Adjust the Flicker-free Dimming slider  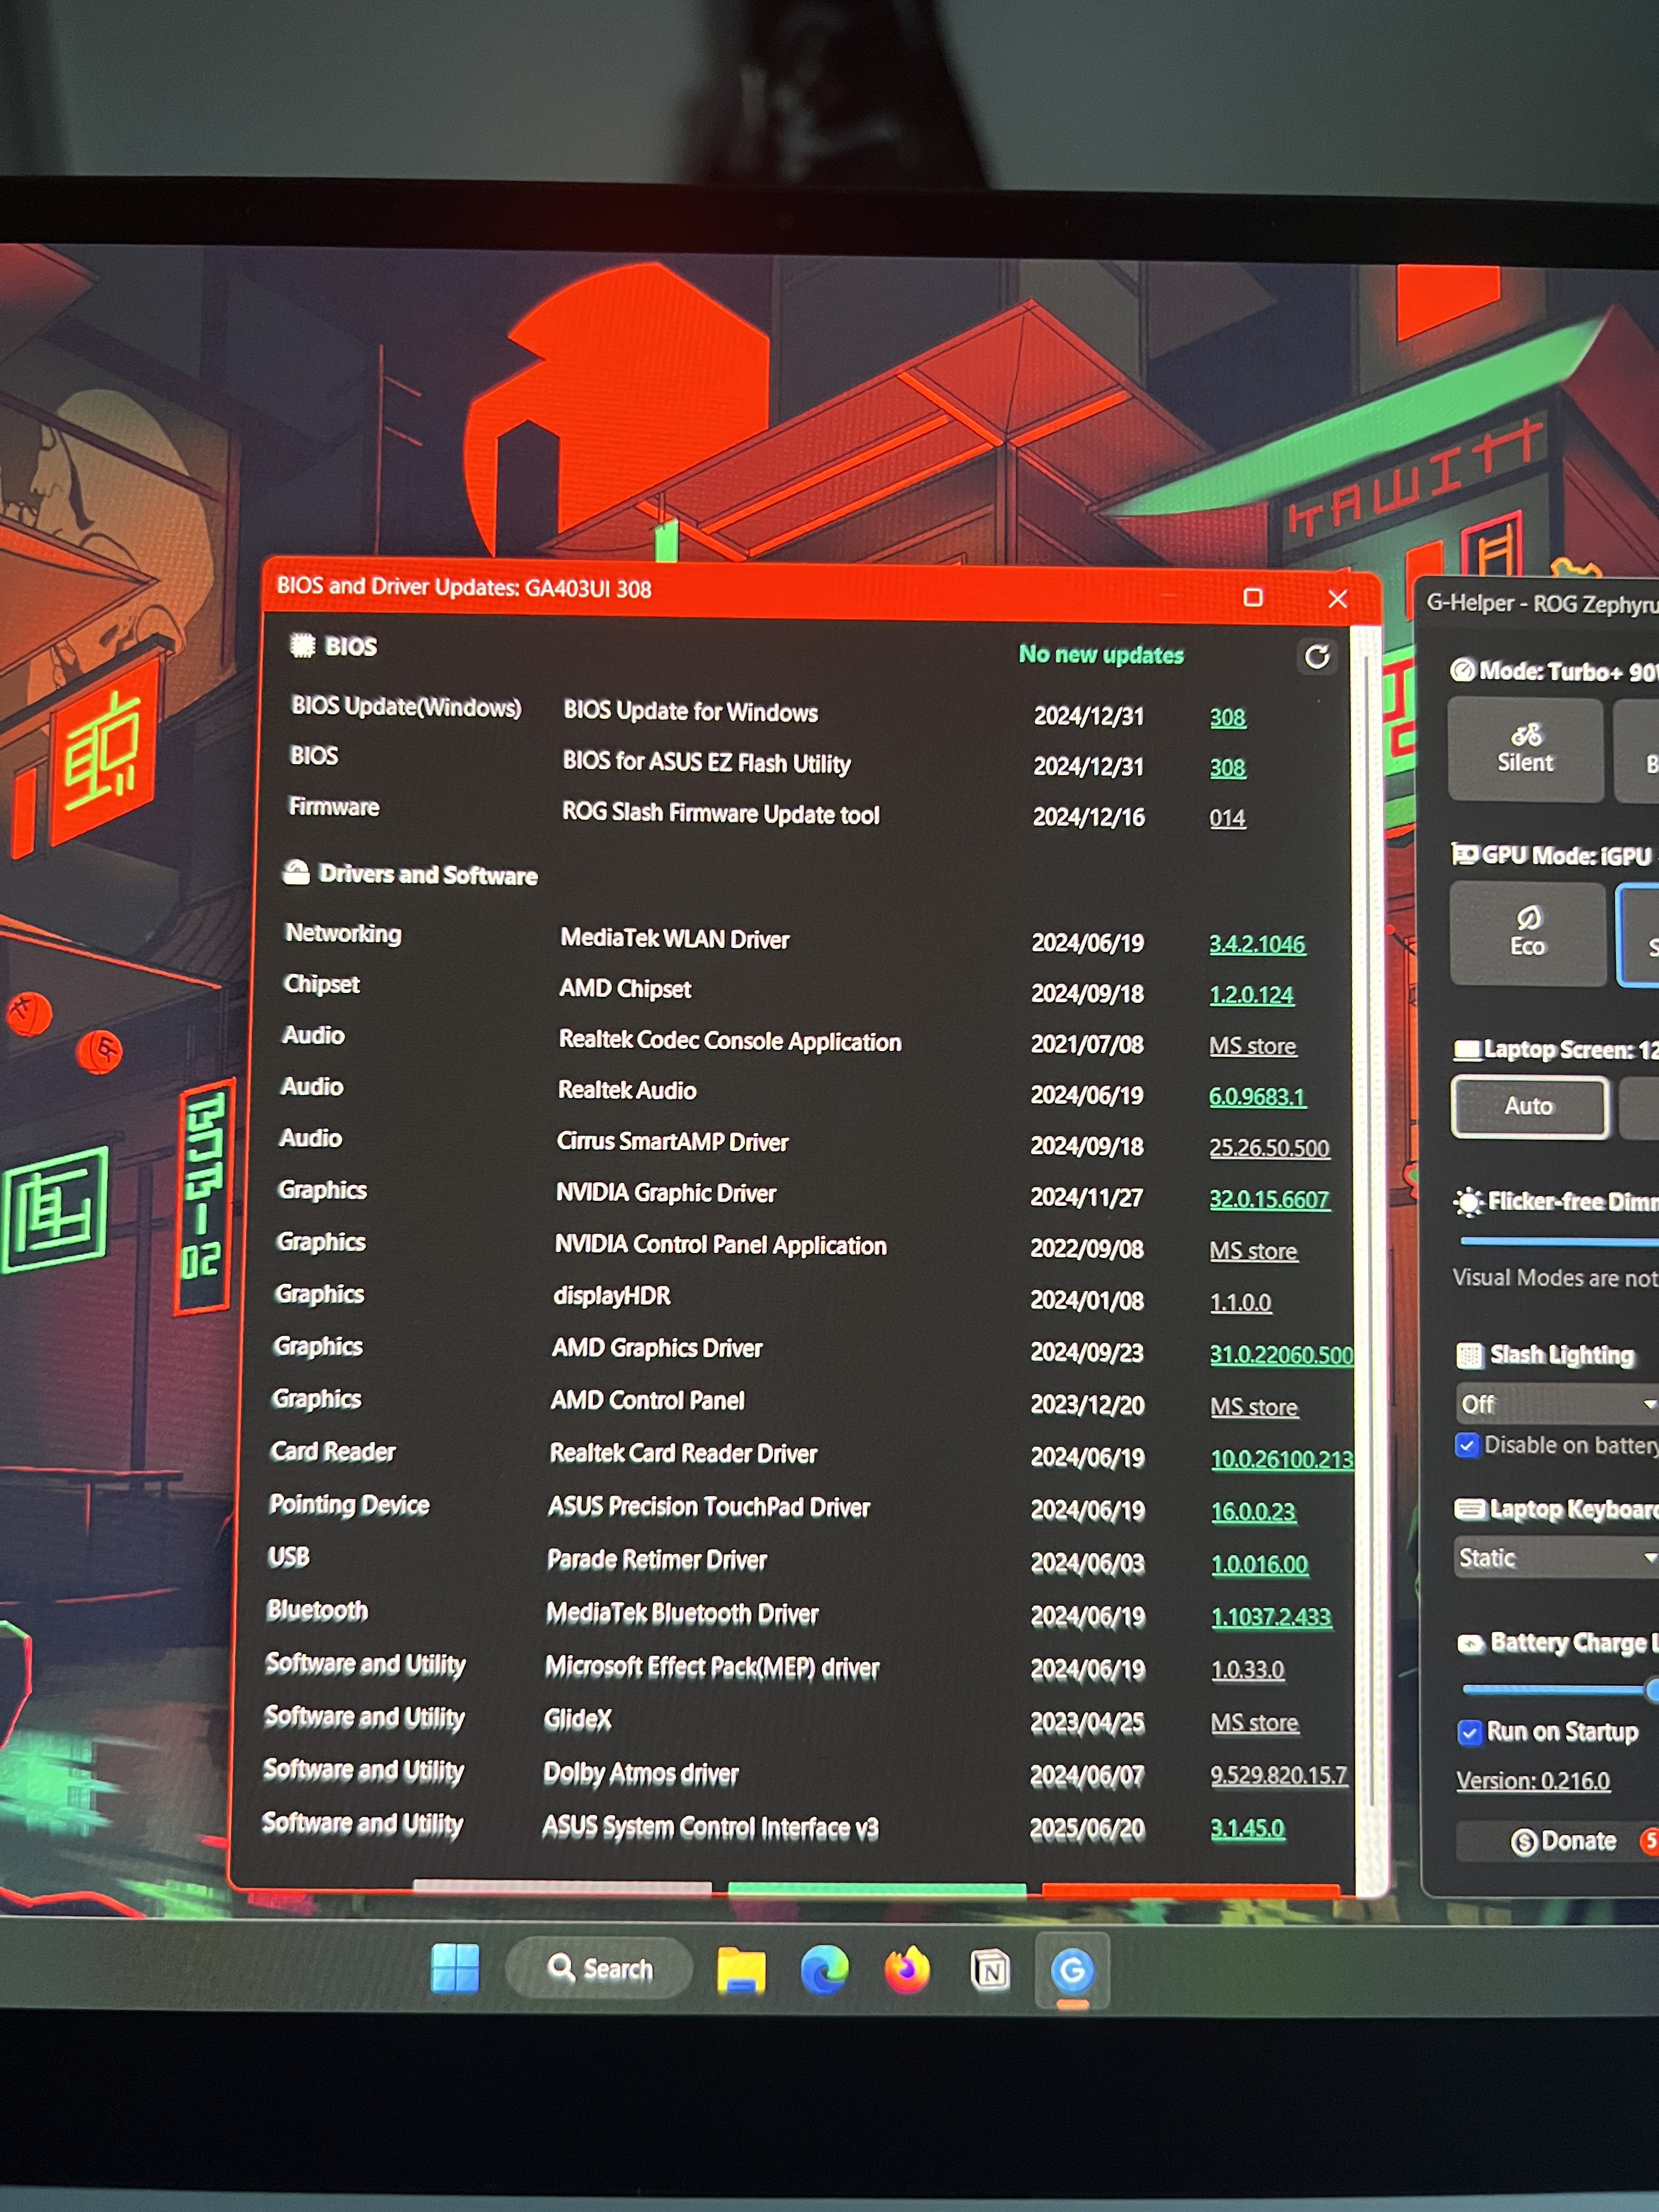click(1559, 1242)
